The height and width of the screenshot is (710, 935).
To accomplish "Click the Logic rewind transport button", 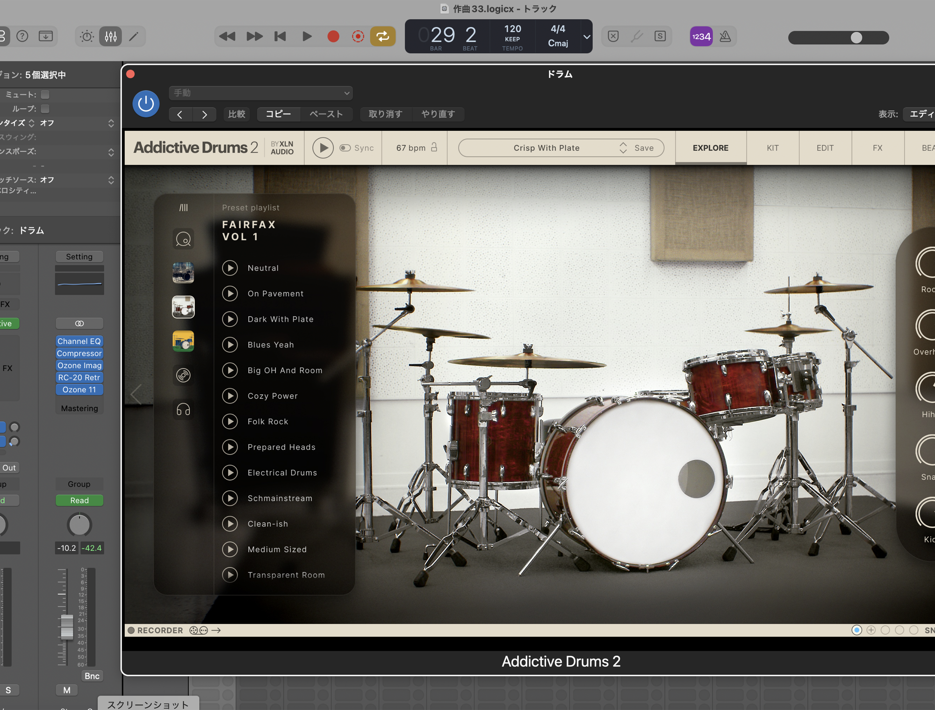I will click(x=227, y=36).
